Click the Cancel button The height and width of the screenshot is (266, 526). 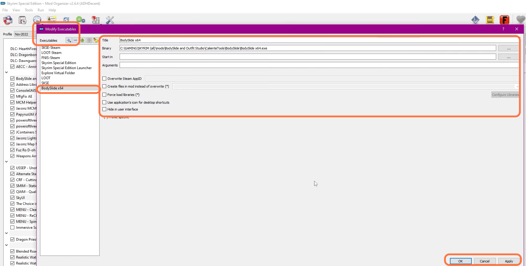[x=485, y=261]
